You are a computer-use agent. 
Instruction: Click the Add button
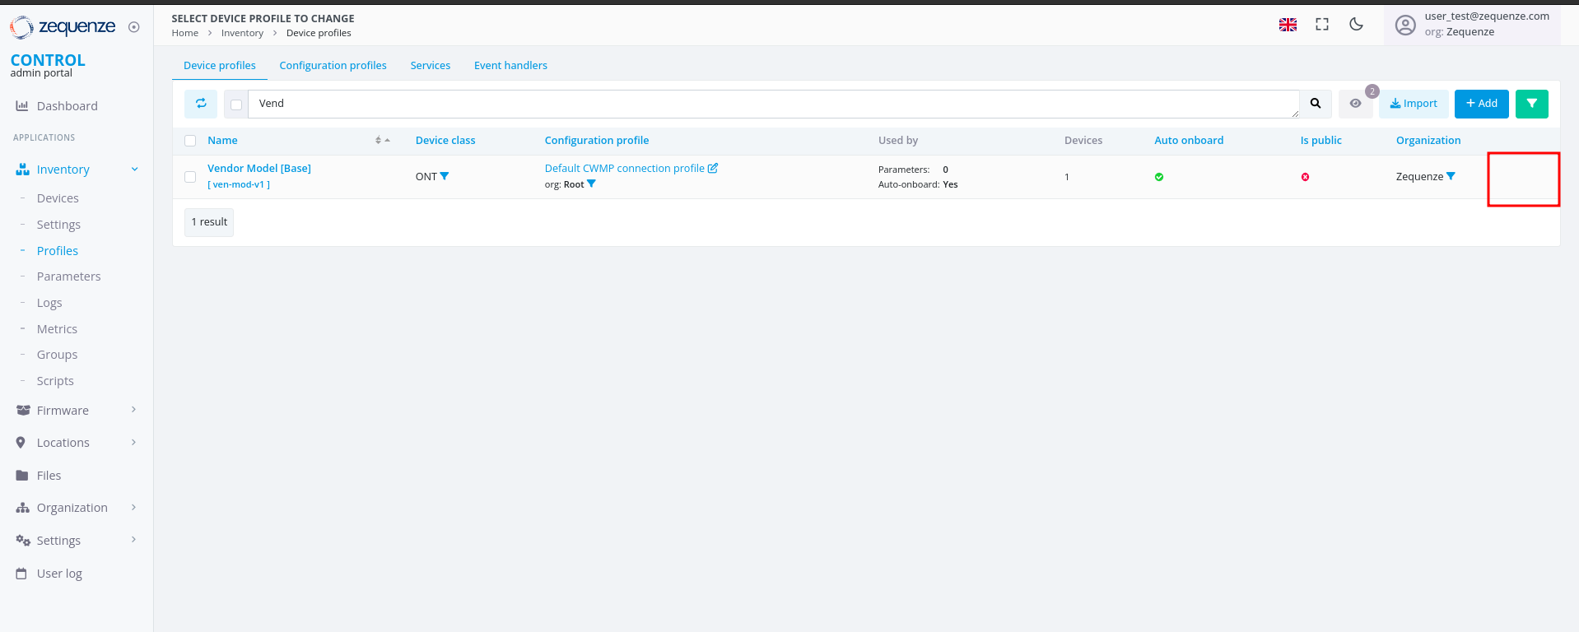click(1481, 104)
